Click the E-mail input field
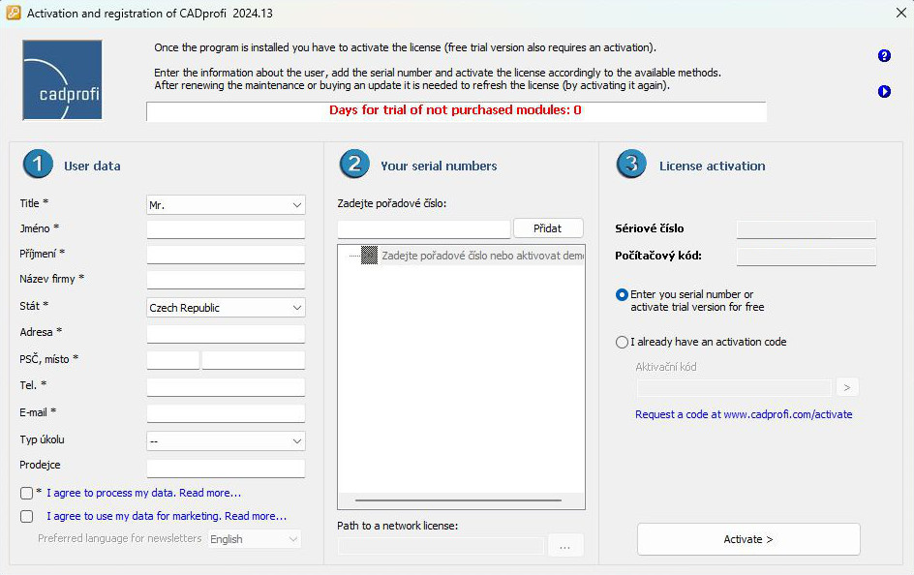Screen dimensions: 914x575 click(226, 413)
